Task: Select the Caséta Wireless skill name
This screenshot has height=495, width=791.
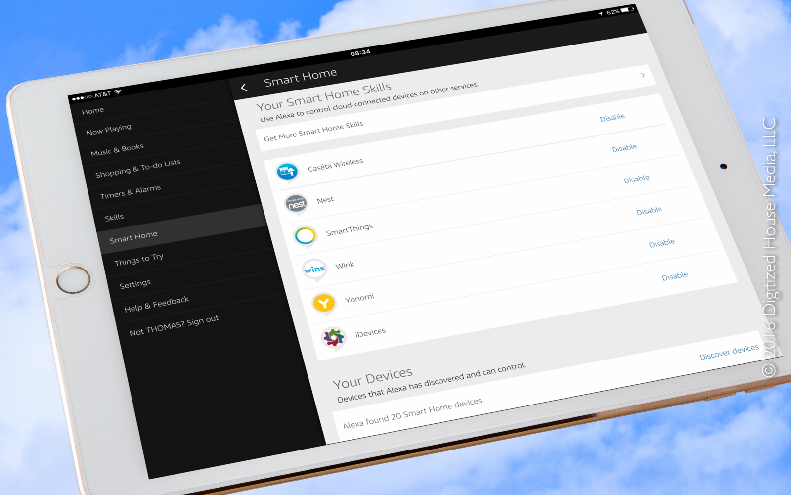Action: [x=335, y=165]
